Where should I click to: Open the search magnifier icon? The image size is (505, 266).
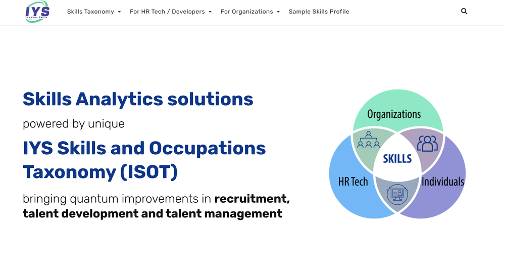[x=464, y=11]
